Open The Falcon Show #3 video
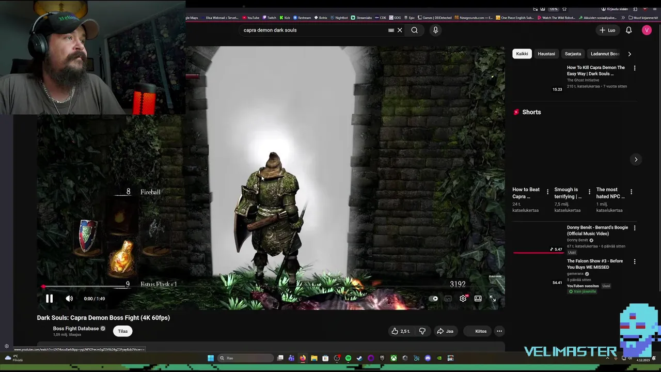661x372 pixels. pyautogui.click(x=595, y=264)
